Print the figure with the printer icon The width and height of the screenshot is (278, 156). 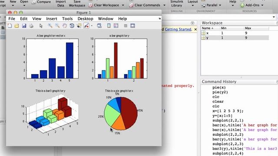(x=31, y=26)
